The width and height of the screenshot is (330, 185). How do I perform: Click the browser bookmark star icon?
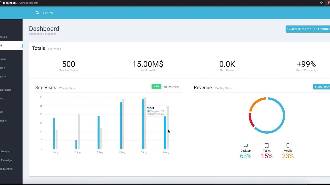[x=321, y=3]
